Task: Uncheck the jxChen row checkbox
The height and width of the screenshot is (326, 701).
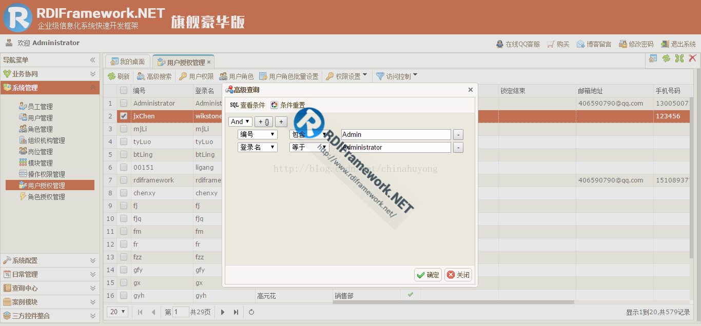Action: 124,116
